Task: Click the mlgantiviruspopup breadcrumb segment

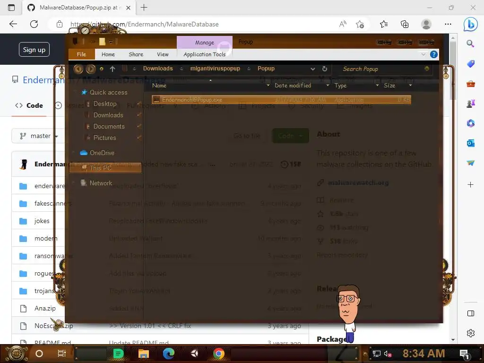Action: [x=215, y=69]
